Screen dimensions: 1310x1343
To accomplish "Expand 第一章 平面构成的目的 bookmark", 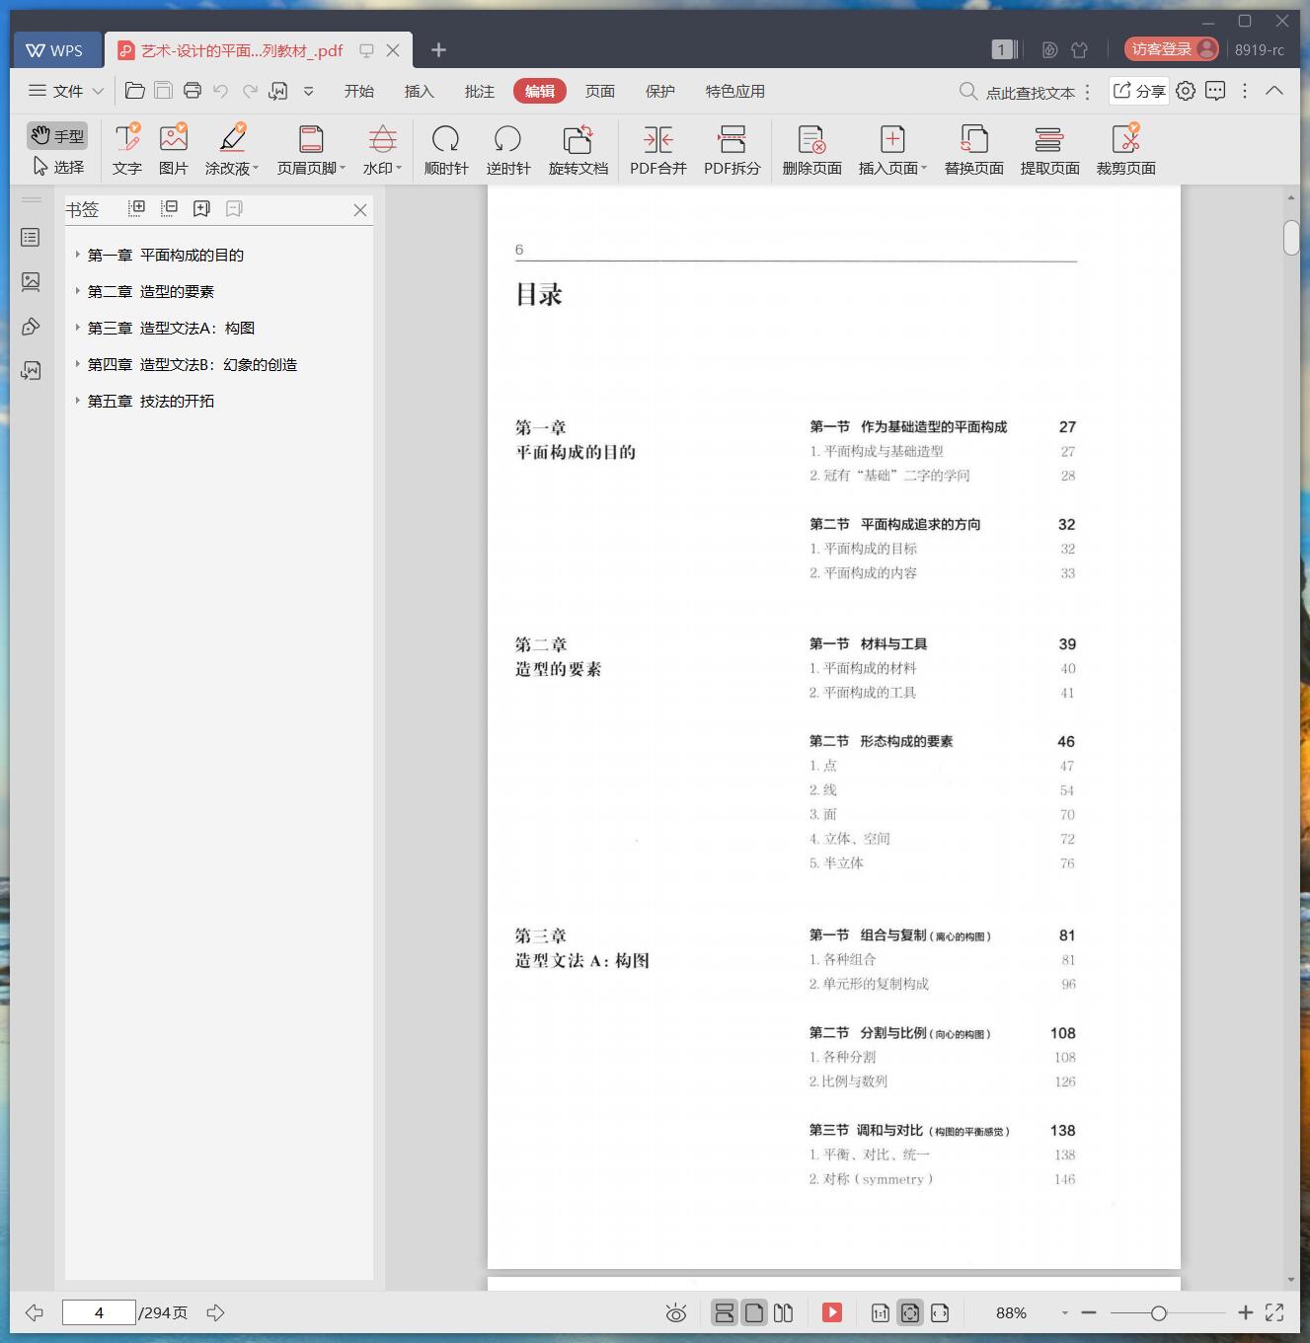I will pos(78,255).
